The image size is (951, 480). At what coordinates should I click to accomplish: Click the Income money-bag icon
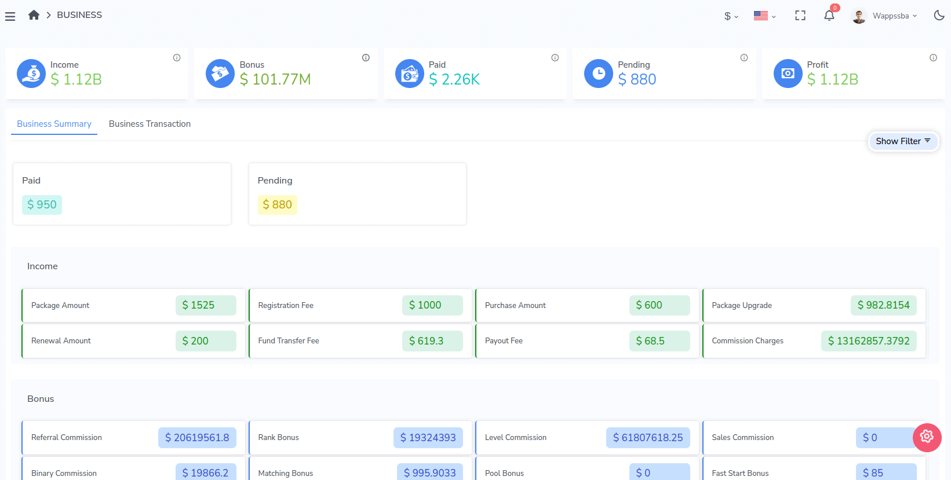31,74
